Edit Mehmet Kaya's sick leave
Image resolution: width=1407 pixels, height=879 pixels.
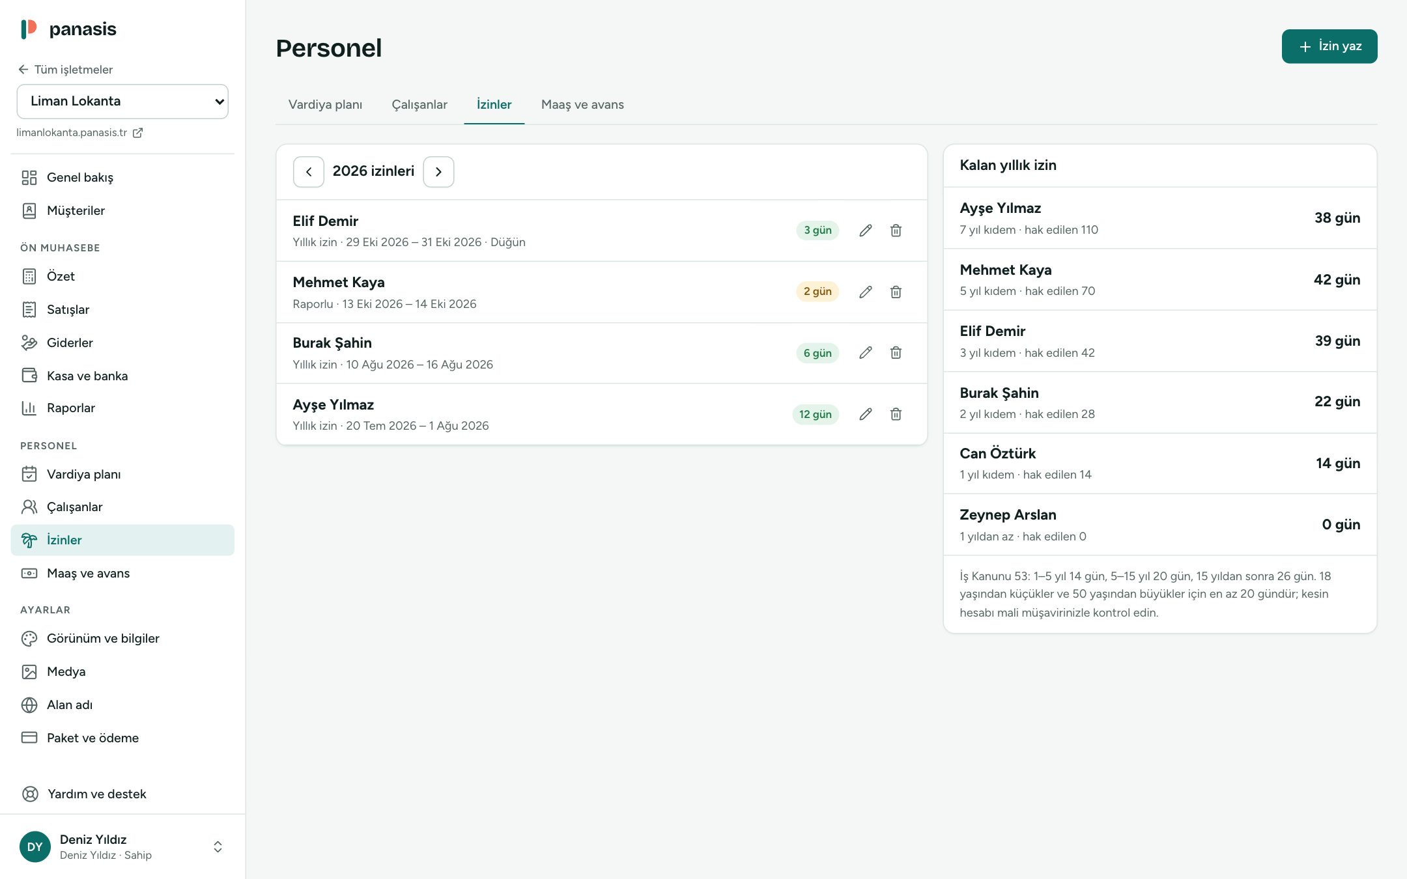(x=865, y=292)
